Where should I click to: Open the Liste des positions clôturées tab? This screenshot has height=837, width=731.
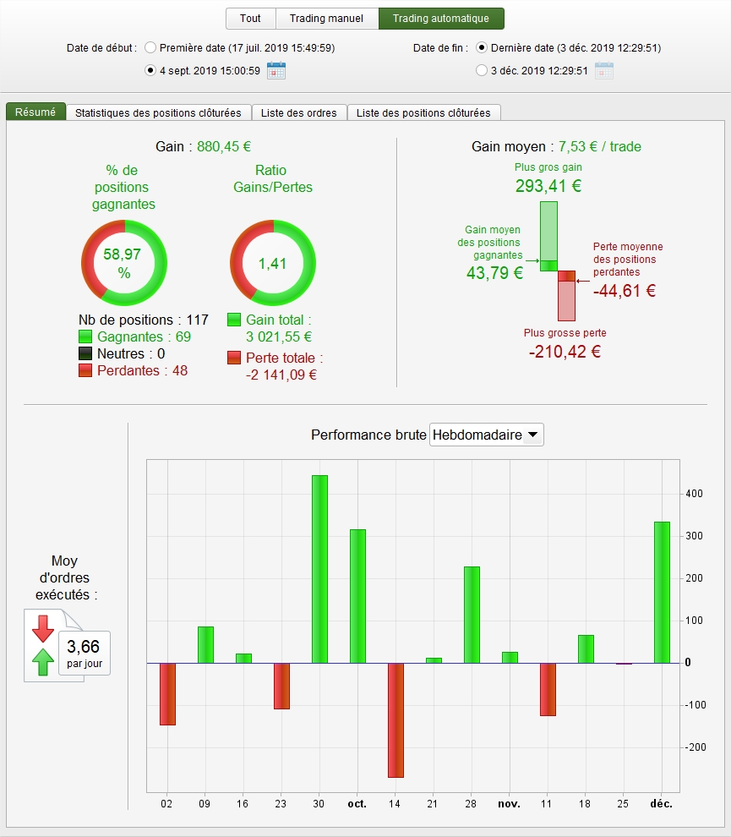(423, 112)
